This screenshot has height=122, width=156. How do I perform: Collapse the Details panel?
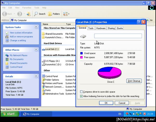click(x=36, y=76)
